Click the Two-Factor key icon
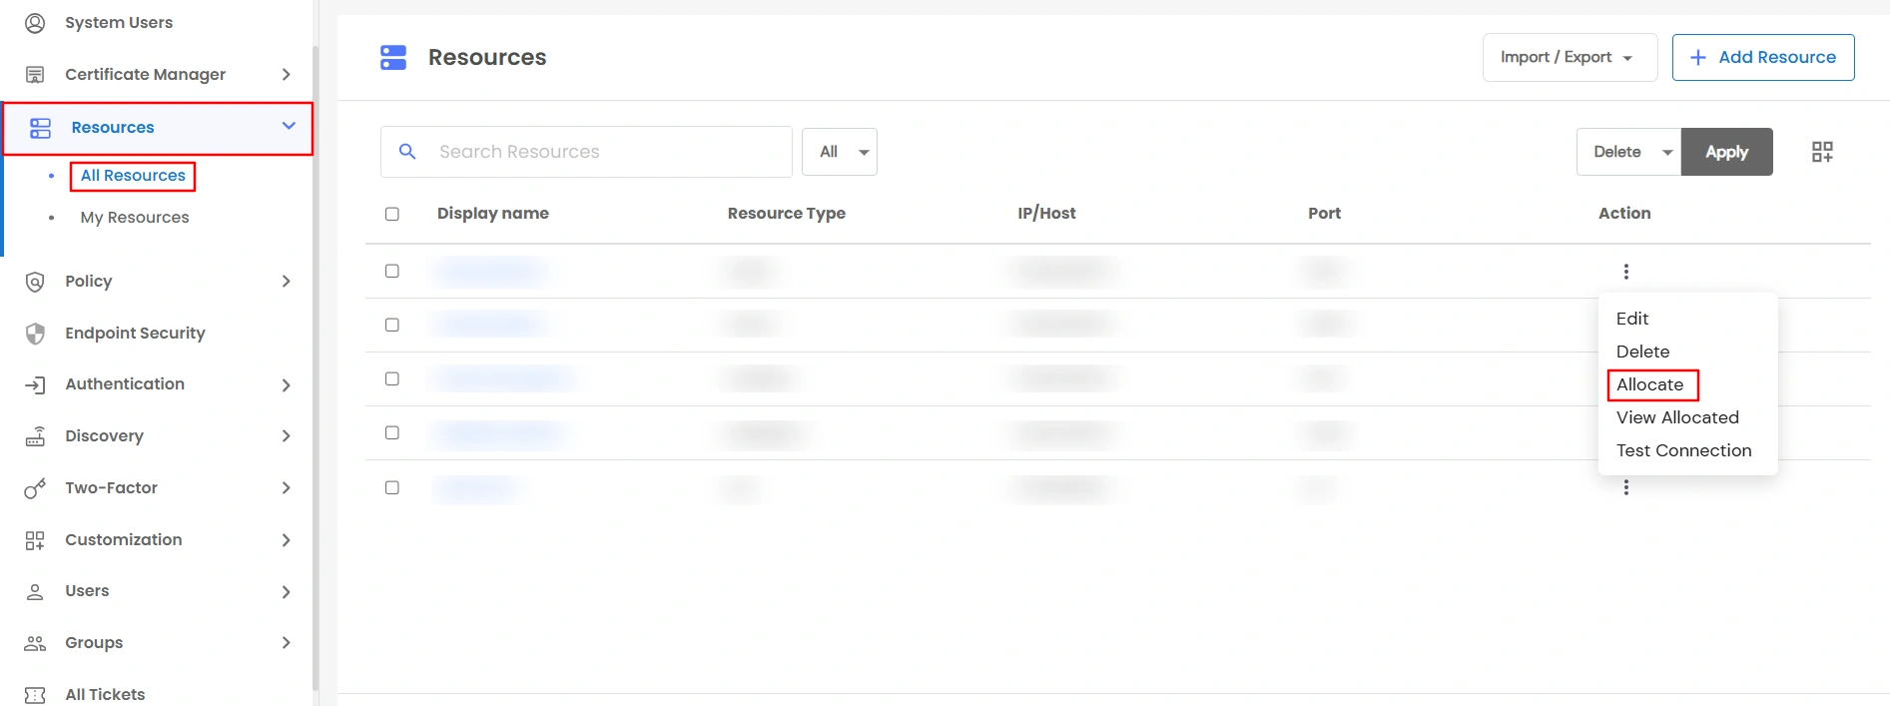The image size is (1890, 706). click(x=35, y=488)
